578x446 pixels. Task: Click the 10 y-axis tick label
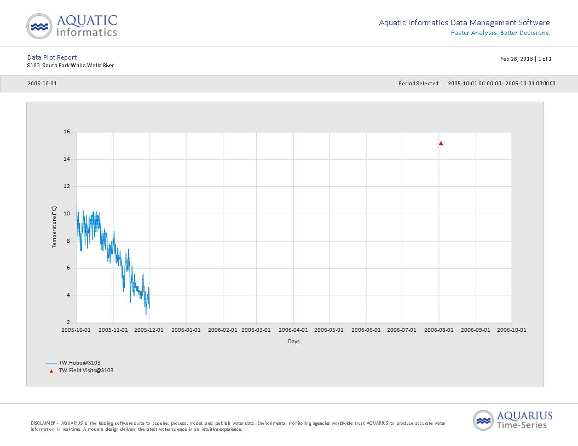[x=67, y=213]
